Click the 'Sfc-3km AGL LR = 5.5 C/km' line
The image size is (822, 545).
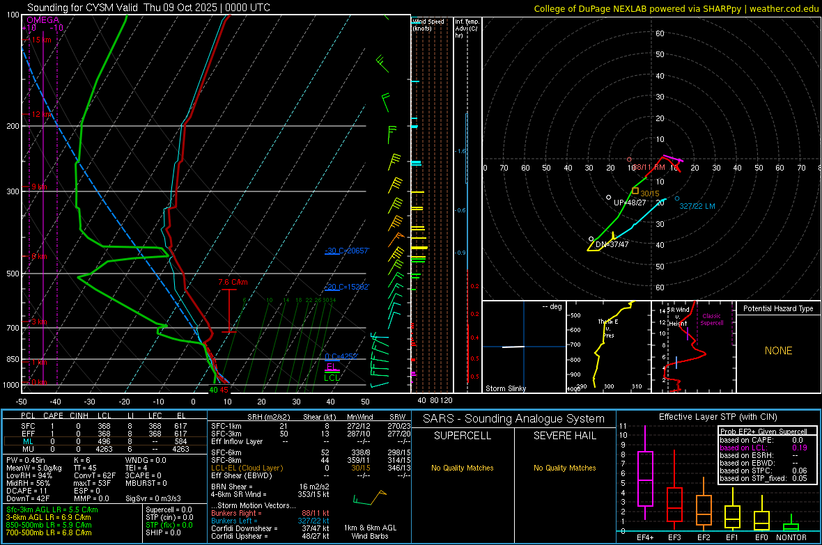52,510
